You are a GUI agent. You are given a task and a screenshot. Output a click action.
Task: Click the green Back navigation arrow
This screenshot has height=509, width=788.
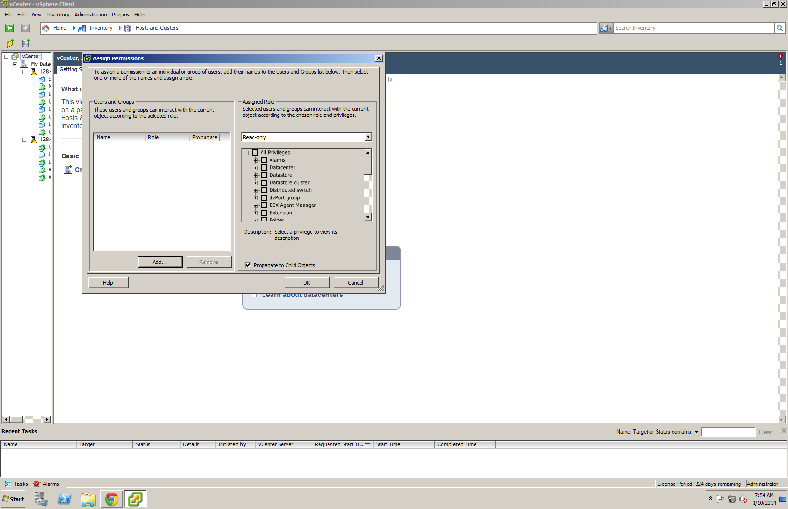click(9, 28)
